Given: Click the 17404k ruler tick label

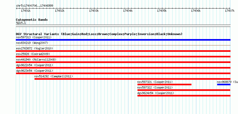Looking at the screenshot, I should [128, 11].
